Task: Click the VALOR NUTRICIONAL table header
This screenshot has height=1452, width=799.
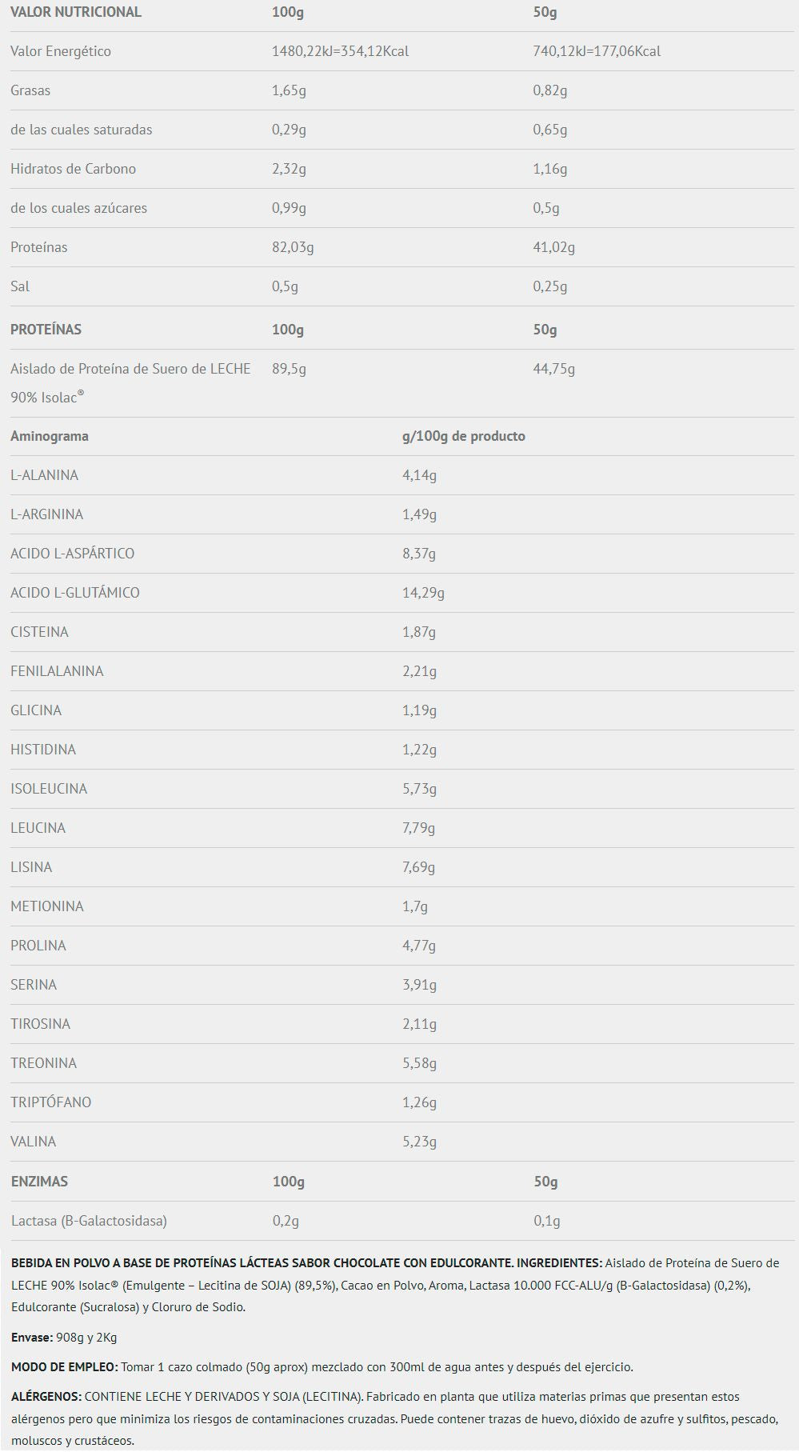Action: [x=76, y=12]
